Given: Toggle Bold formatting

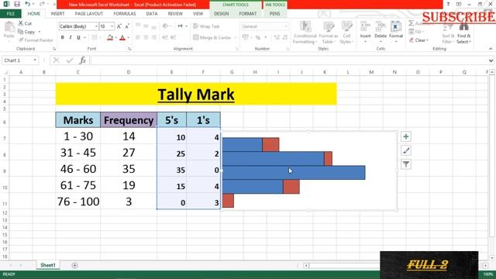Looking at the screenshot, I should click(x=62, y=38).
